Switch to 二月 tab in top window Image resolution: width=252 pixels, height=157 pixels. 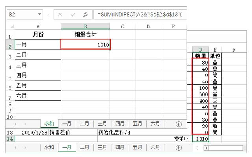click(85, 124)
